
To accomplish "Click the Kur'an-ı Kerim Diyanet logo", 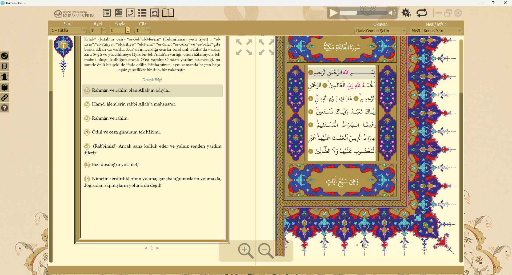I will pyautogui.click(x=74, y=14).
